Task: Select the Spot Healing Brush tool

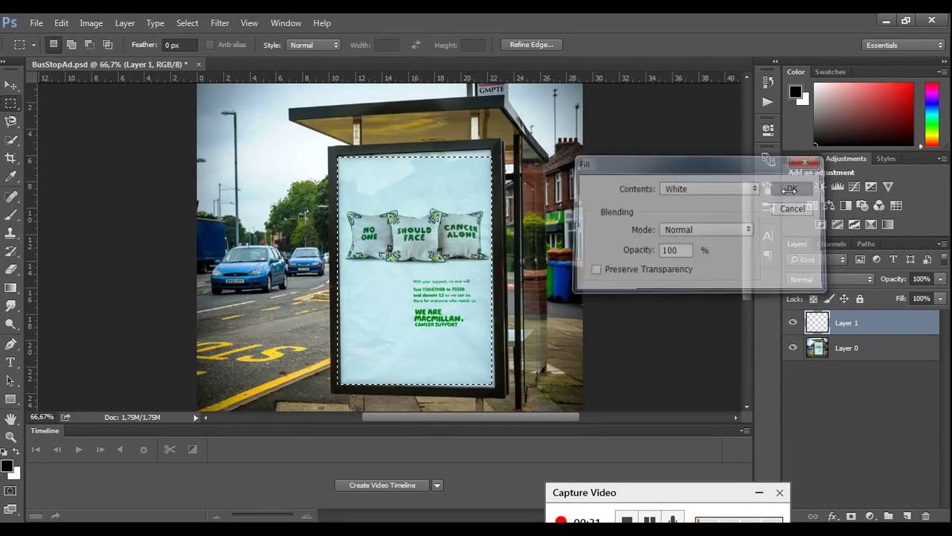Action: pyautogui.click(x=10, y=197)
